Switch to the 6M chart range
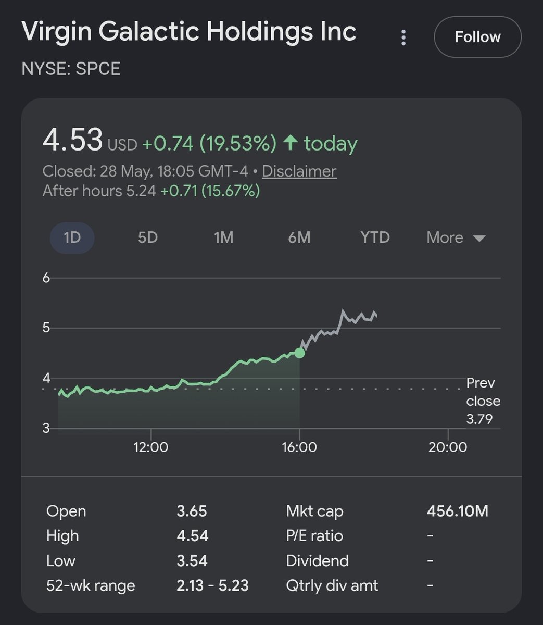Screen dimensions: 543x625 [299, 238]
